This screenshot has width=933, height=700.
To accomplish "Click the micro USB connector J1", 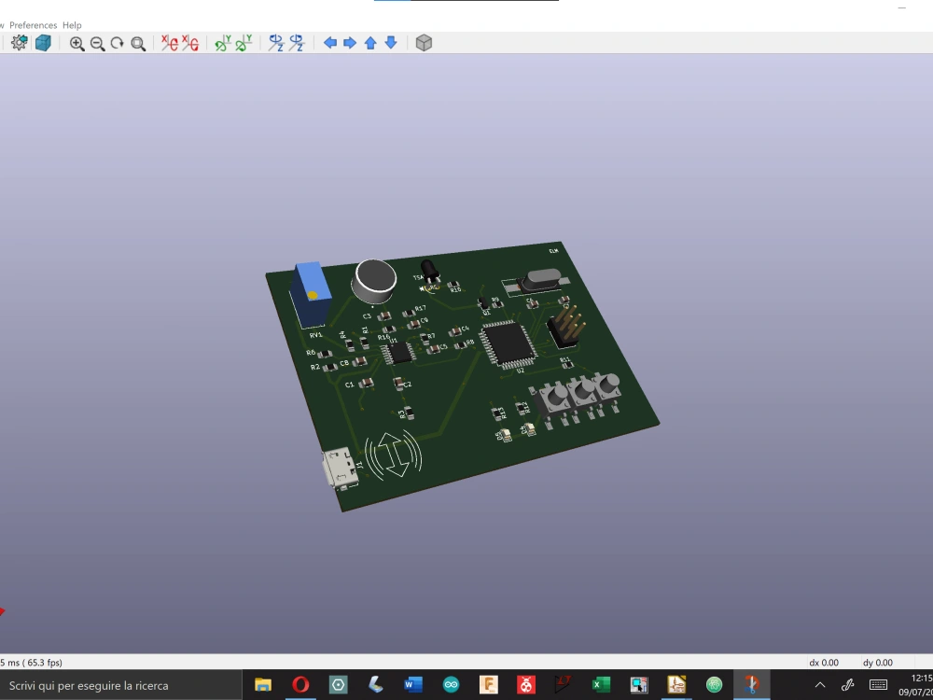I will tap(340, 468).
